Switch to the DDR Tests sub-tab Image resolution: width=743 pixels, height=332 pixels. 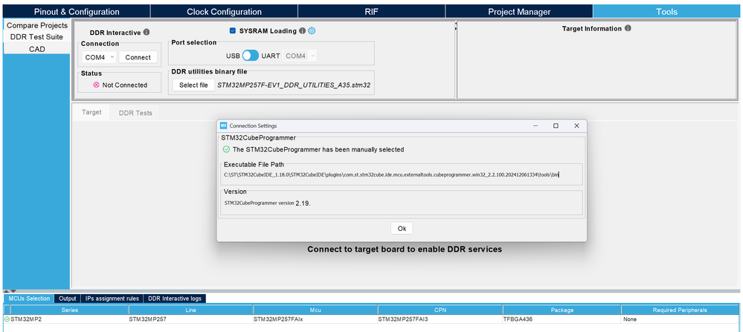(x=135, y=113)
